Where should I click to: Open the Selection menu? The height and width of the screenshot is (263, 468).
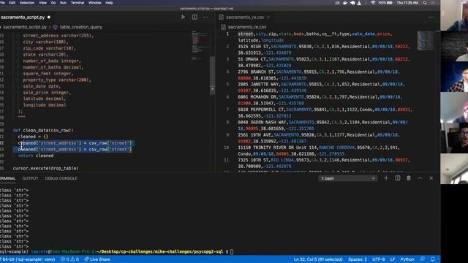pyautogui.click(x=27, y=3)
